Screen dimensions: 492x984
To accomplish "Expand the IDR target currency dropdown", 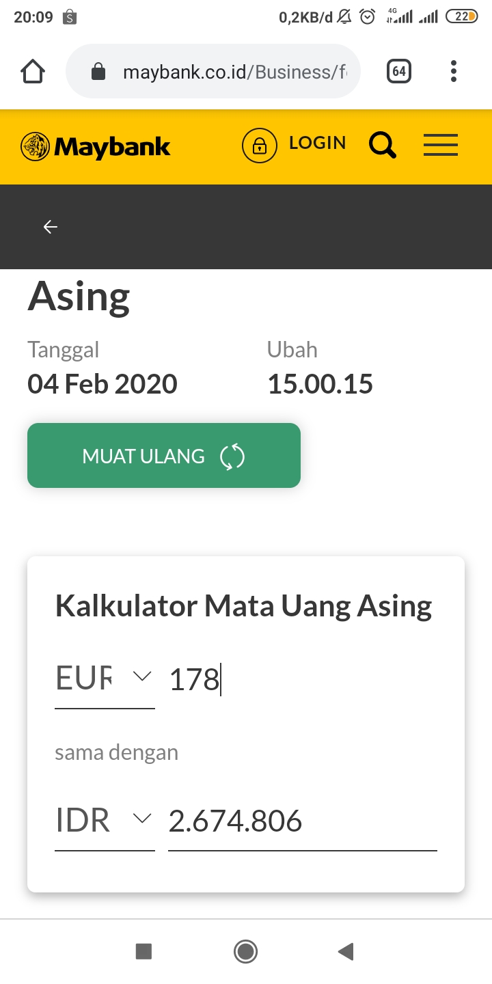I will pos(105,820).
